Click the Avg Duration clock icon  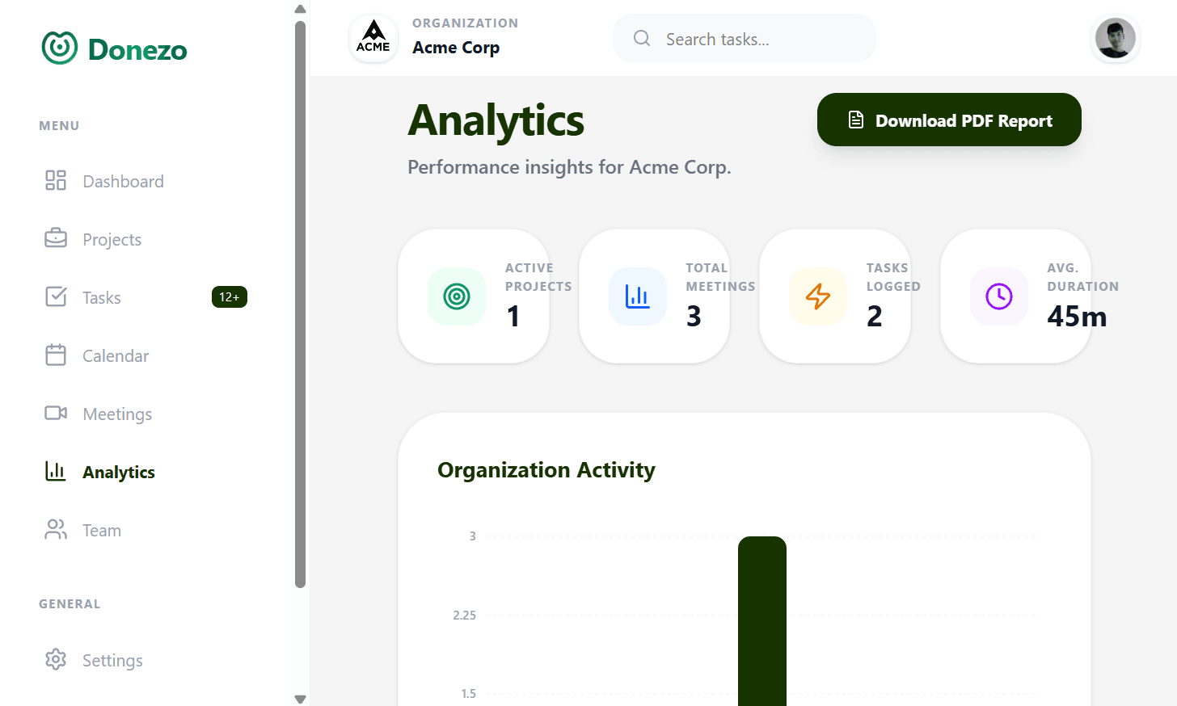(x=998, y=296)
